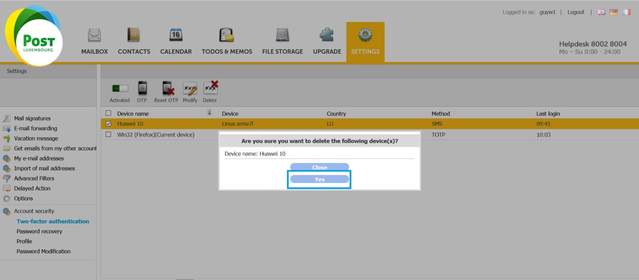Click the Device name sort arrow
Image resolution: width=639 pixels, height=280 pixels.
(x=210, y=113)
